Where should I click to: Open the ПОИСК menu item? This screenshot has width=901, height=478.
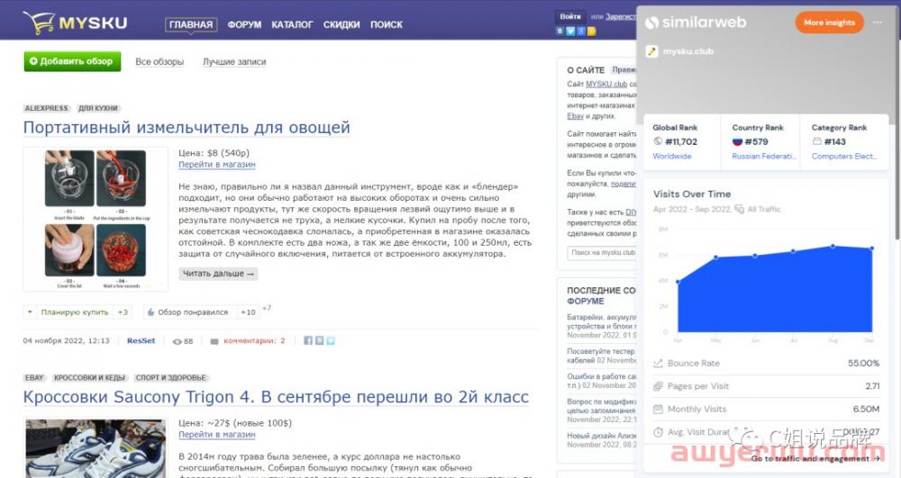click(x=387, y=24)
